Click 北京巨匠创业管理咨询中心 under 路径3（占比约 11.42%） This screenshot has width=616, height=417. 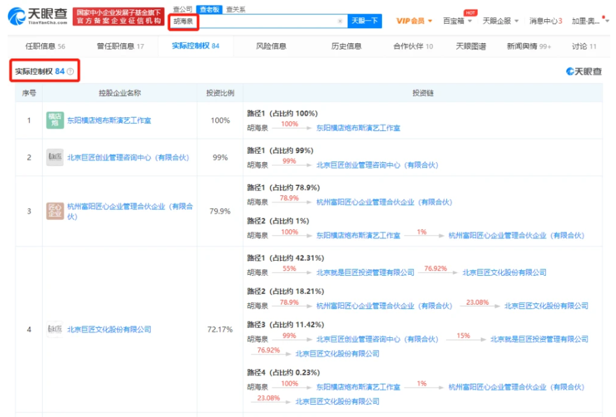[x=377, y=338]
